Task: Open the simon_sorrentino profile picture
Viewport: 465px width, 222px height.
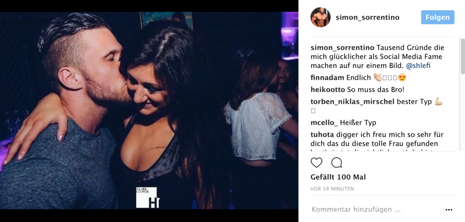Action: click(320, 17)
